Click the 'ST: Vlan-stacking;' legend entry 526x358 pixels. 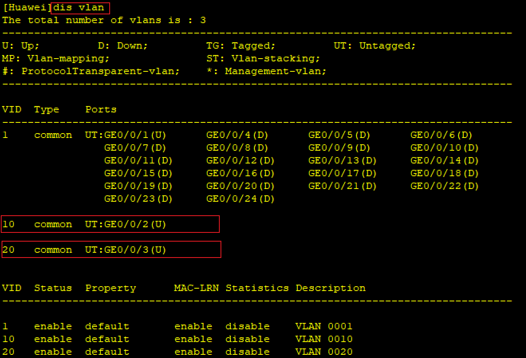click(x=263, y=59)
